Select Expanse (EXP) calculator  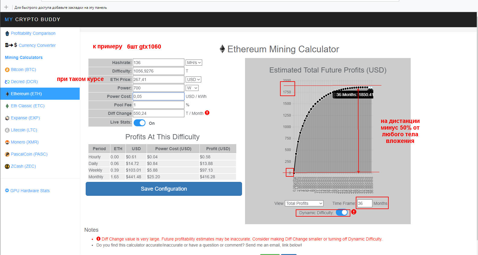click(25, 118)
